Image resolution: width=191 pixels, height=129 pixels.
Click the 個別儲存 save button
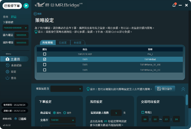(165, 89)
